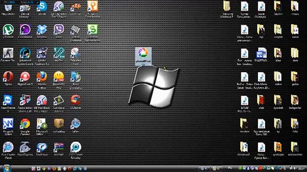307x172 pixels.
Task: Open Kingsoft Writer shortcut
Action: [x=8, y=127]
